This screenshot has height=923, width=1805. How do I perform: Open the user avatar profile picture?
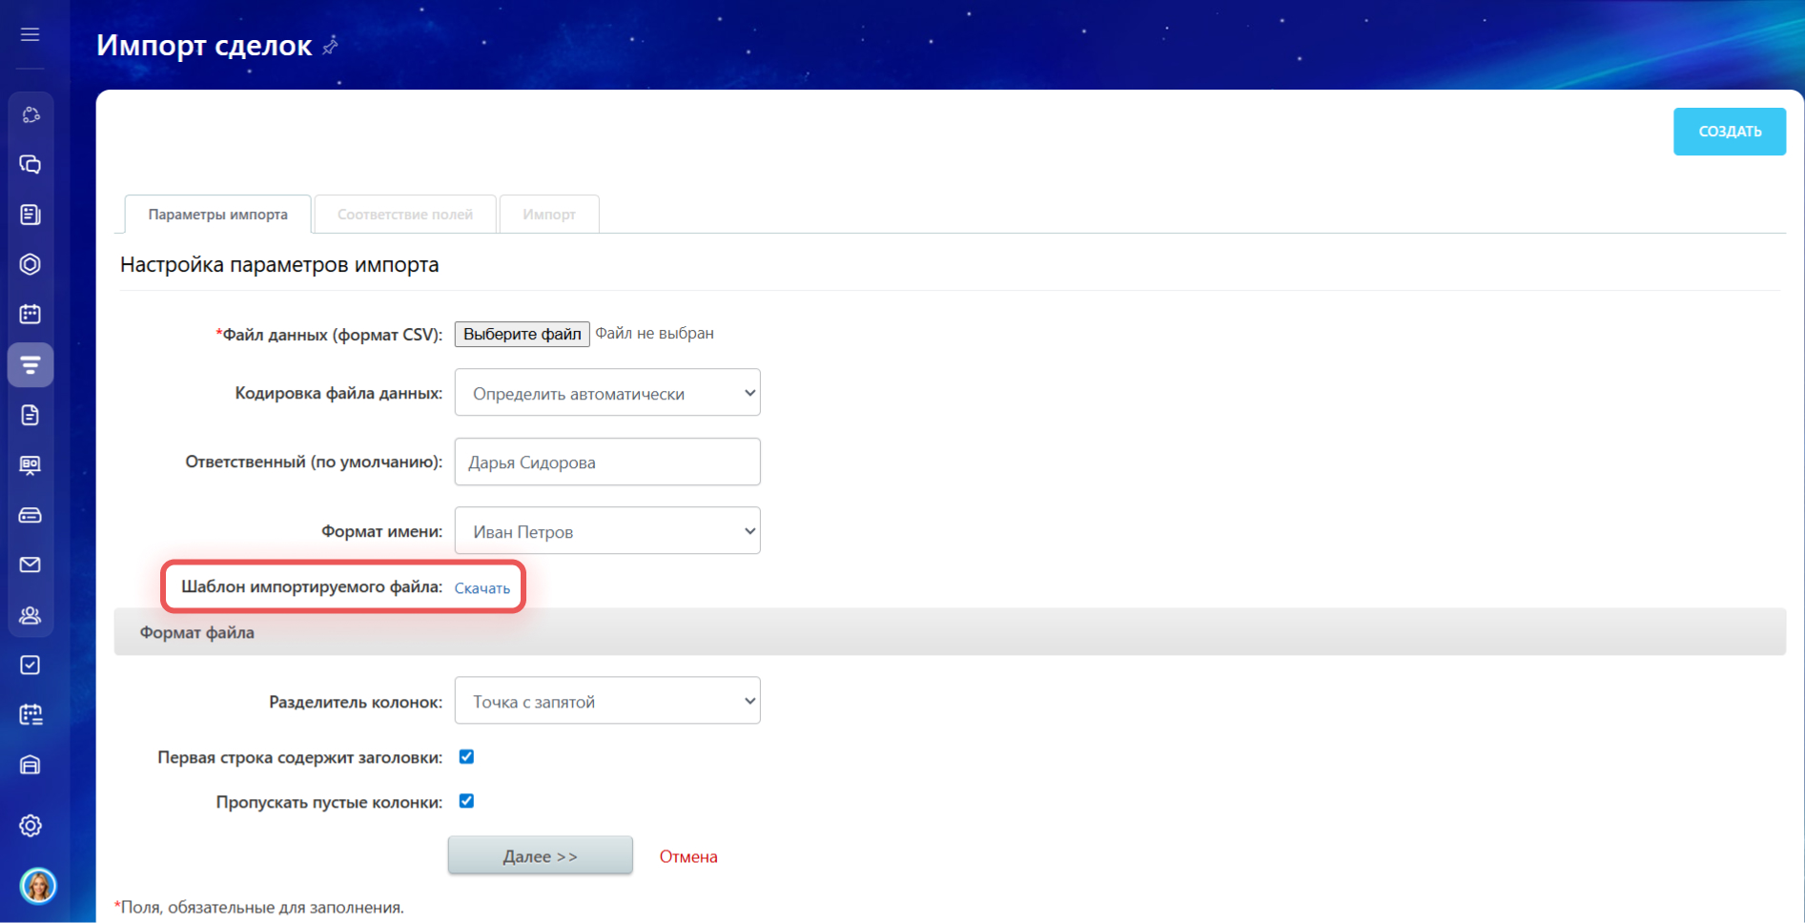pos(38,886)
